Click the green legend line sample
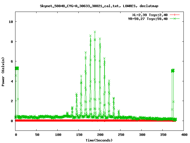This screenshot has width=190, height=143. click(175, 18)
